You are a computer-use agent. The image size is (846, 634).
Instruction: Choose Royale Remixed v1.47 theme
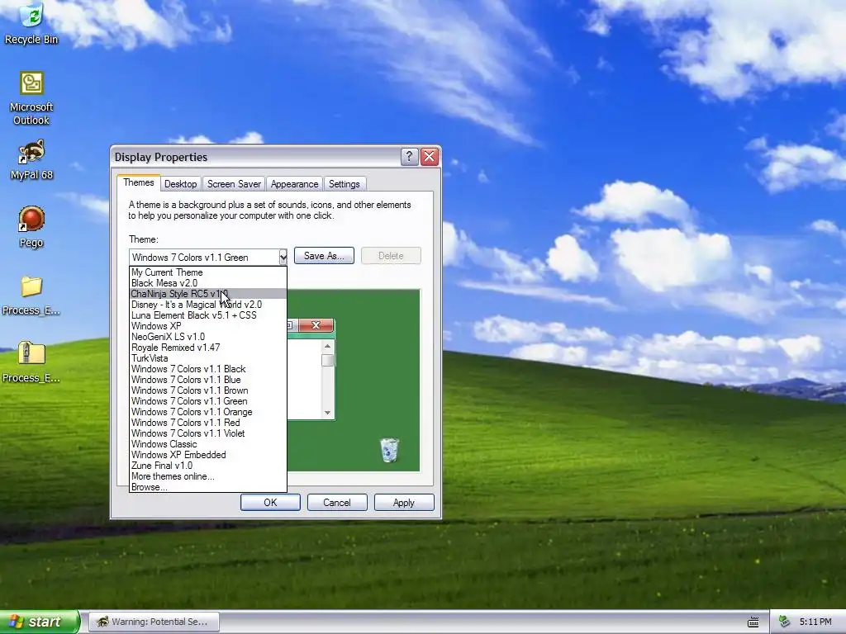(x=208, y=348)
